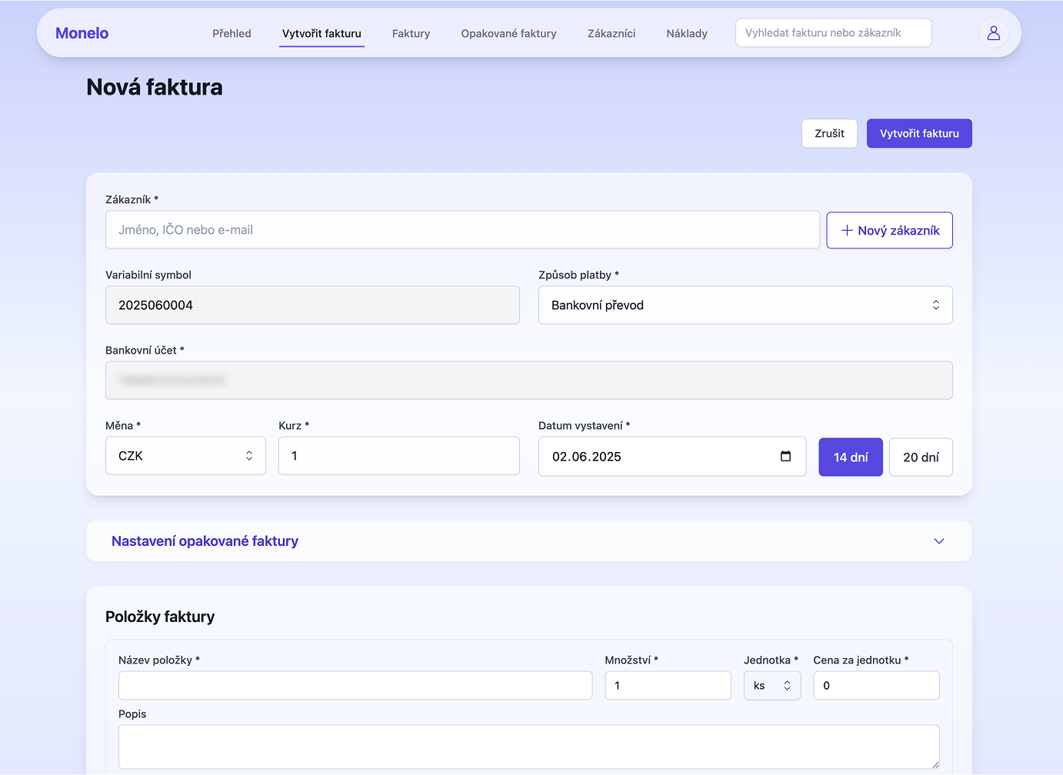This screenshot has width=1063, height=775.
Task: Select the Vytvořit fakturu nav tab
Action: tap(322, 34)
